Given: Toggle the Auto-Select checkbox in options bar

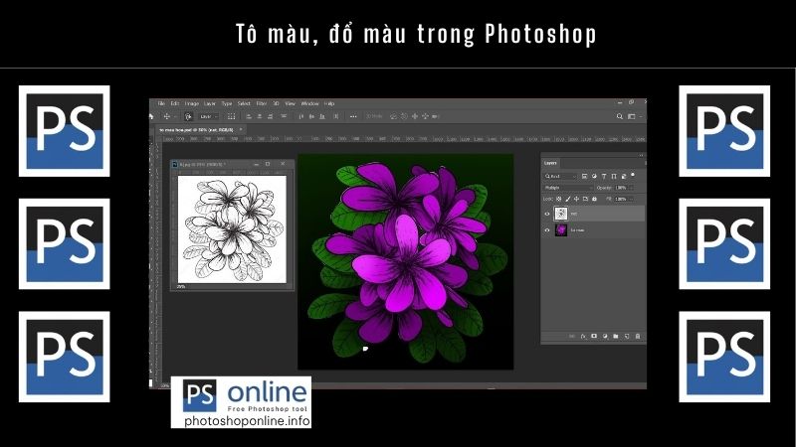Looking at the screenshot, I should tap(188, 116).
